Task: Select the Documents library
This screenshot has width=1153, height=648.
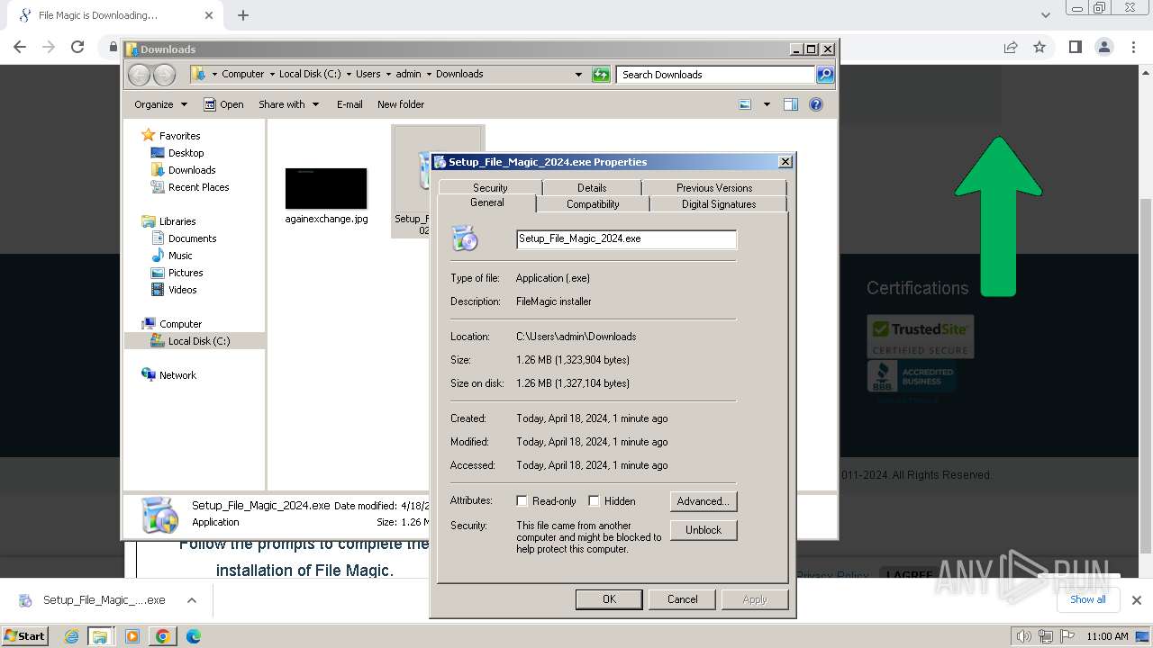Action: pos(192,238)
